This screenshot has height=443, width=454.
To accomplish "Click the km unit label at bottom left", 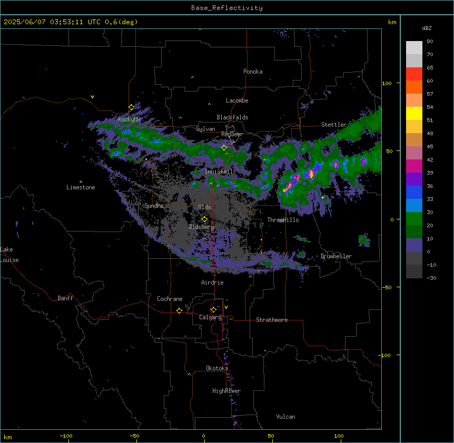I will point(8,437).
